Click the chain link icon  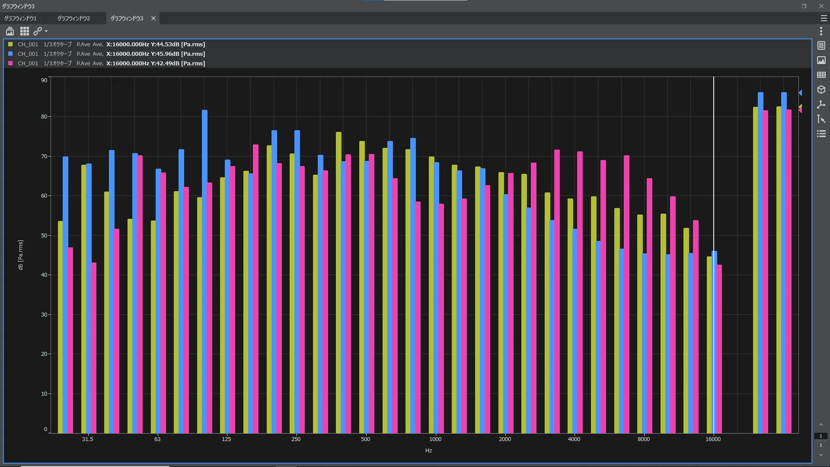38,31
